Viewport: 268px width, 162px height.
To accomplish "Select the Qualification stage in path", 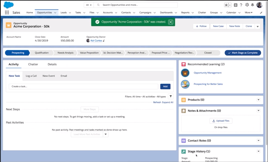I will coord(42,53).
